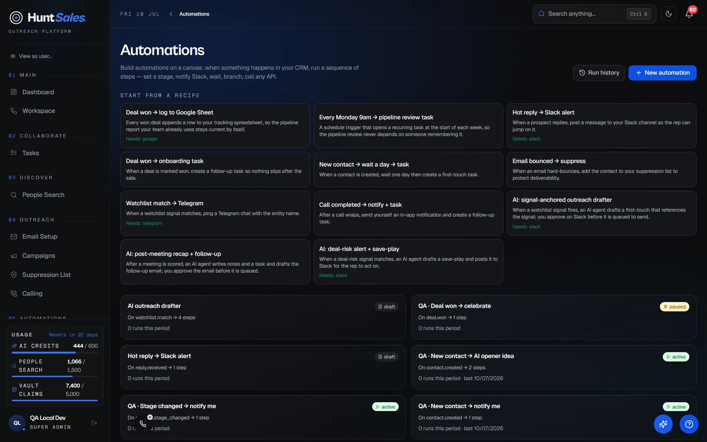The height and width of the screenshot is (442, 707).
Task: Click active badge on AI opener idea
Action: (x=676, y=357)
